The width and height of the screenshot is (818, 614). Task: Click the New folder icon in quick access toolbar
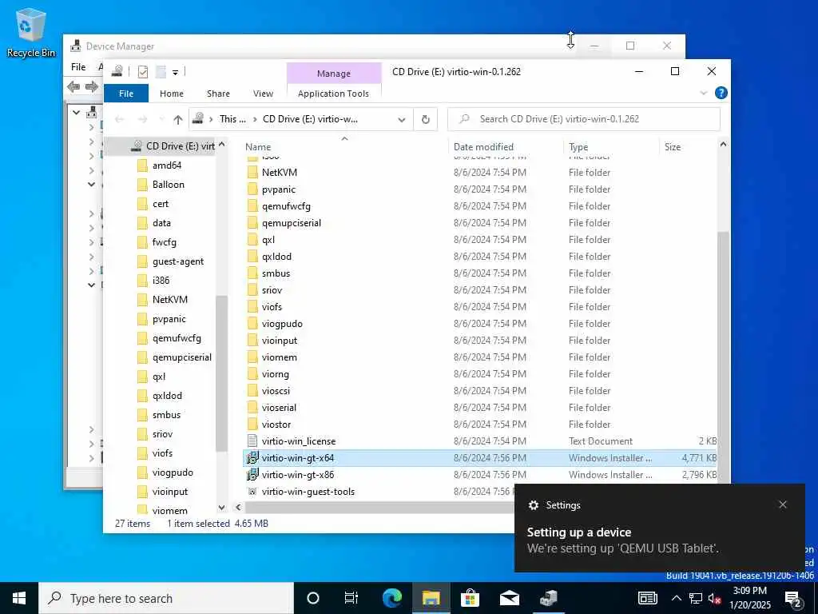[x=161, y=71]
